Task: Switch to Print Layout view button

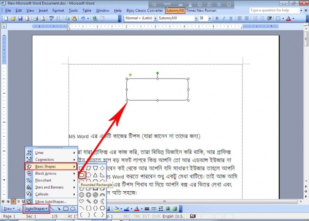Action: coord(13,201)
